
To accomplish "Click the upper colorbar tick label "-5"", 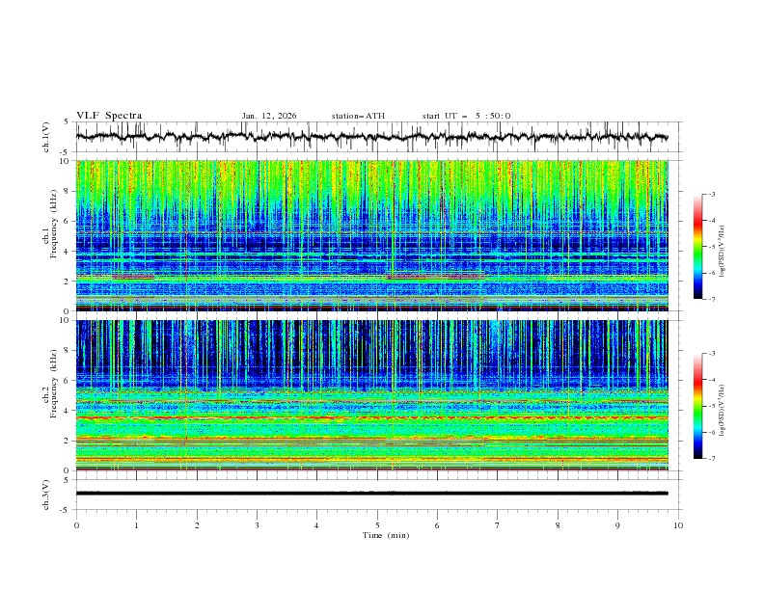I will pyautogui.click(x=712, y=247).
